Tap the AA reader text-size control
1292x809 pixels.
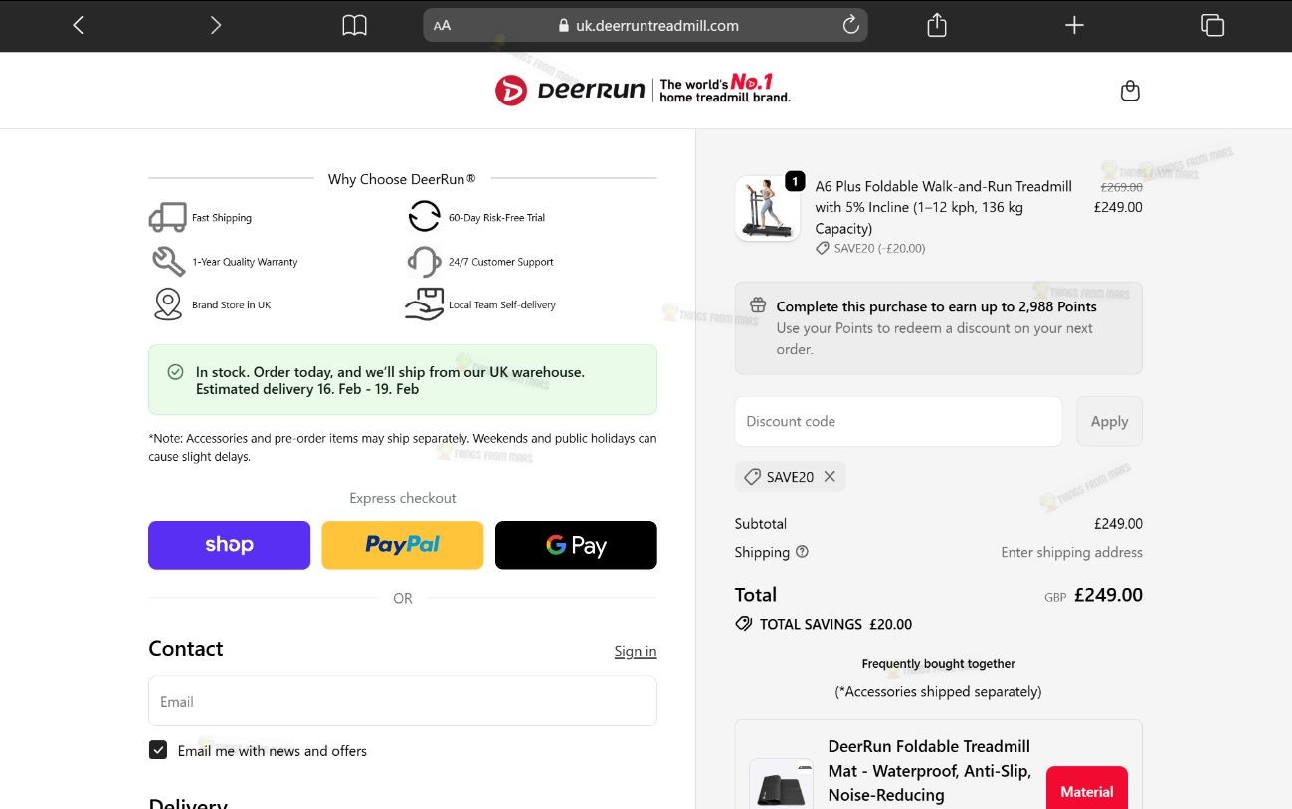(443, 26)
